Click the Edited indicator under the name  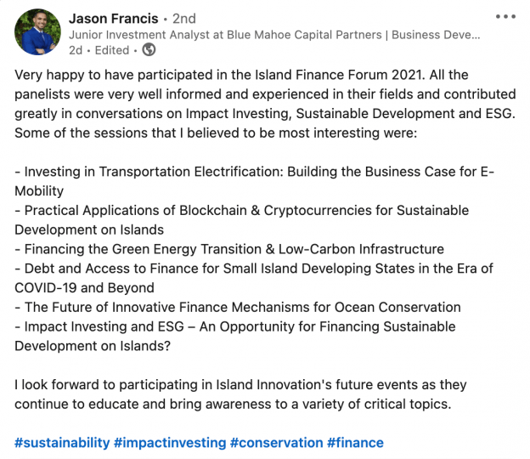(x=112, y=50)
